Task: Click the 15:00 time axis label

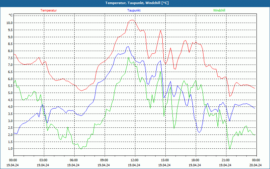Action: click(x=165, y=160)
